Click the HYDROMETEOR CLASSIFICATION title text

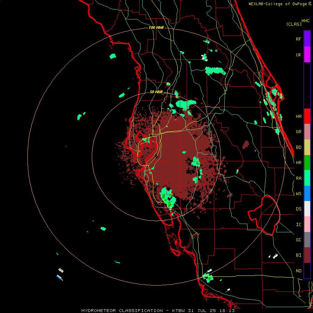click(122, 311)
